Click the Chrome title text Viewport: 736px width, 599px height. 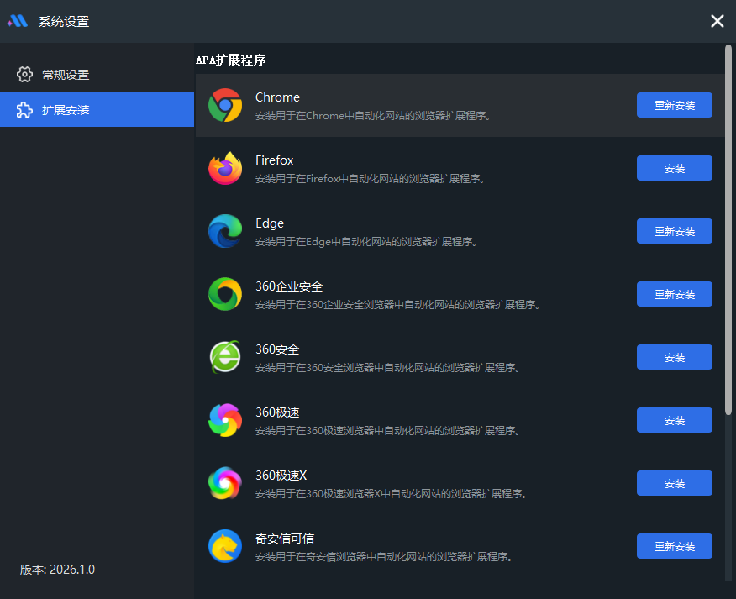277,97
